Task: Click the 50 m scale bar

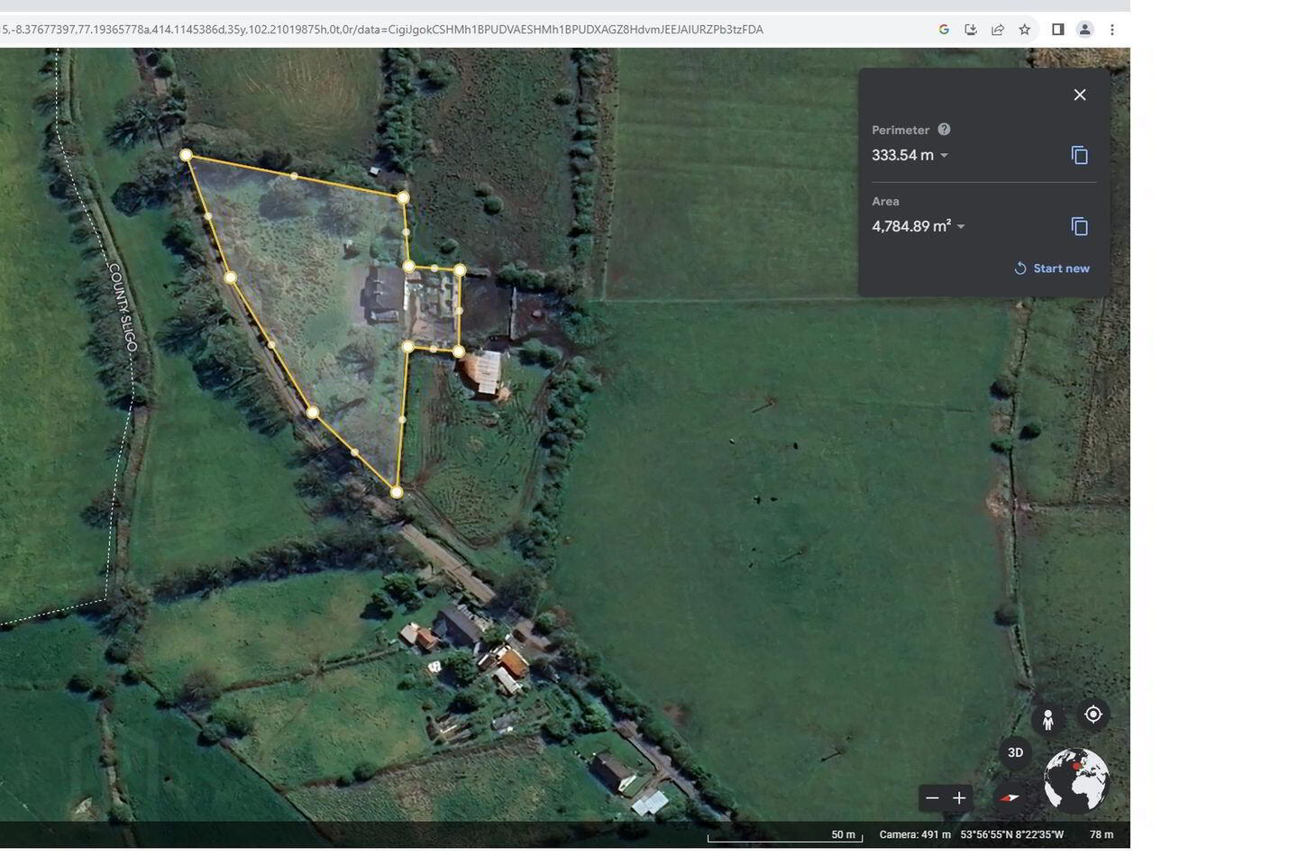Action: [x=785, y=836]
